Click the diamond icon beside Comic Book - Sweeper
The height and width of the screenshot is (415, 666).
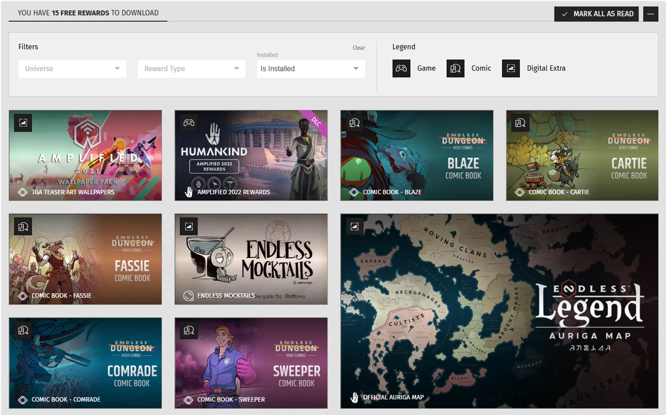click(189, 400)
